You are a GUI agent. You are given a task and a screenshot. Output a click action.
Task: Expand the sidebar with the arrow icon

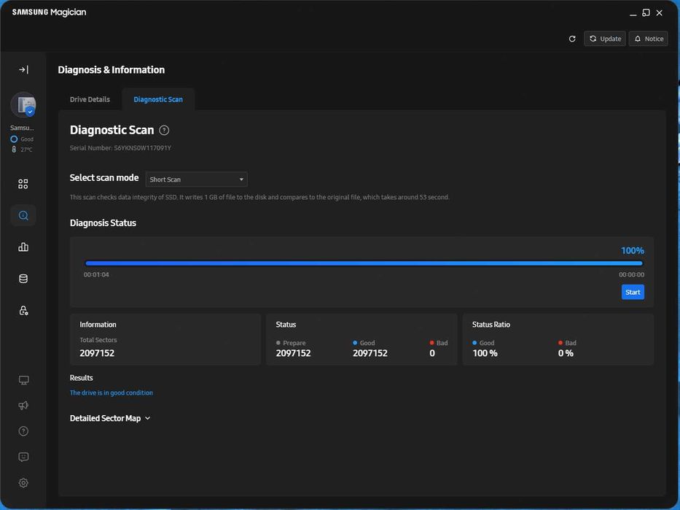point(23,70)
